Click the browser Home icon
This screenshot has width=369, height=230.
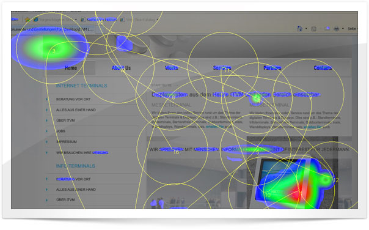pyautogui.click(x=300, y=29)
